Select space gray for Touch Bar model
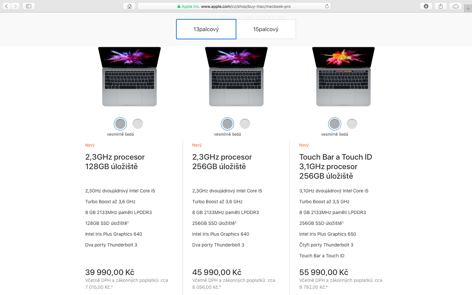 [335, 124]
